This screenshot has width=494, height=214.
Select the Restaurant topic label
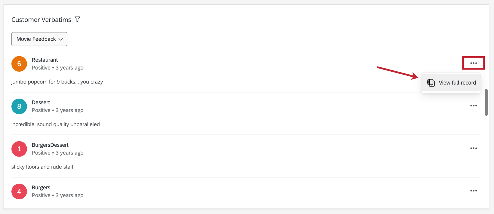(x=44, y=60)
